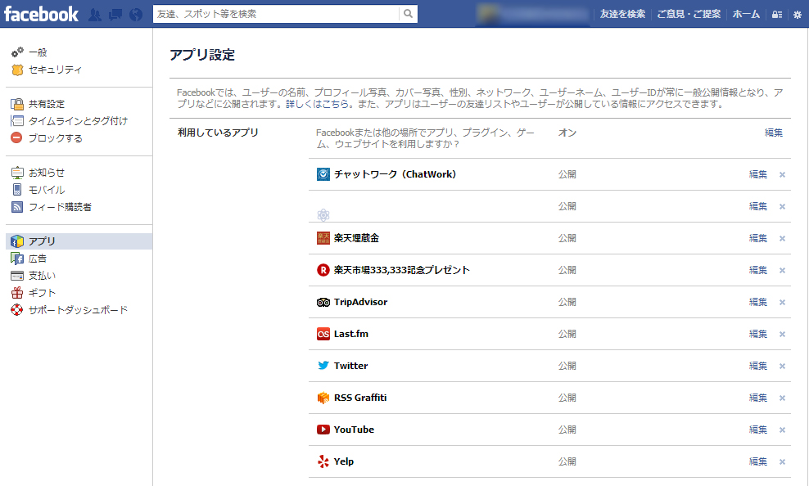Remove the 楽天埋蔵金 app with X
809x486 pixels.
pyautogui.click(x=782, y=239)
